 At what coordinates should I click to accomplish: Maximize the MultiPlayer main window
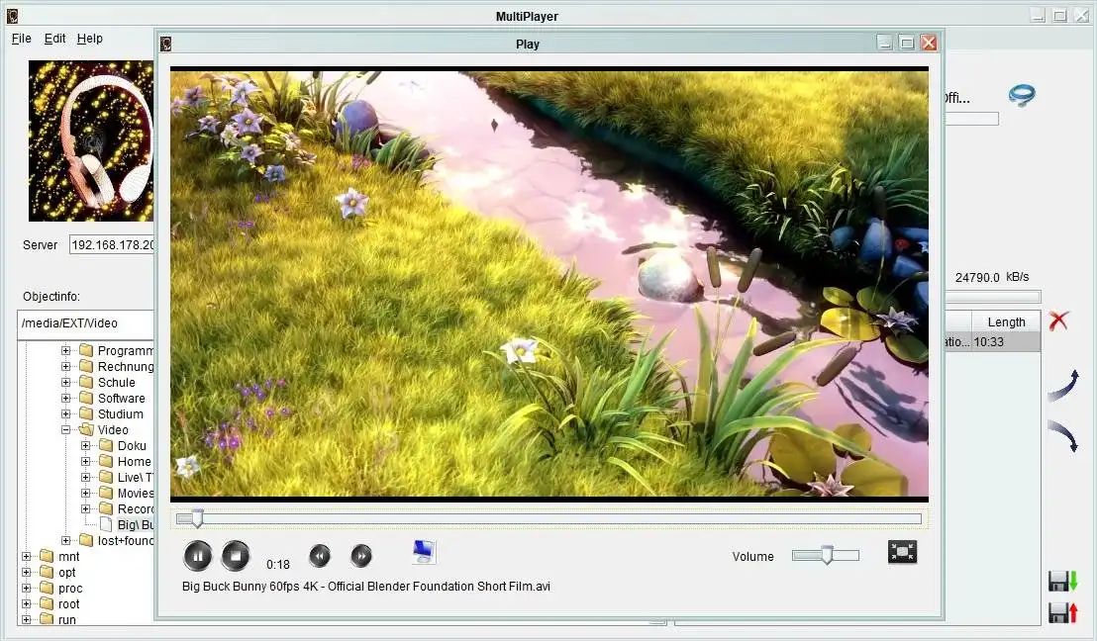click(1060, 16)
